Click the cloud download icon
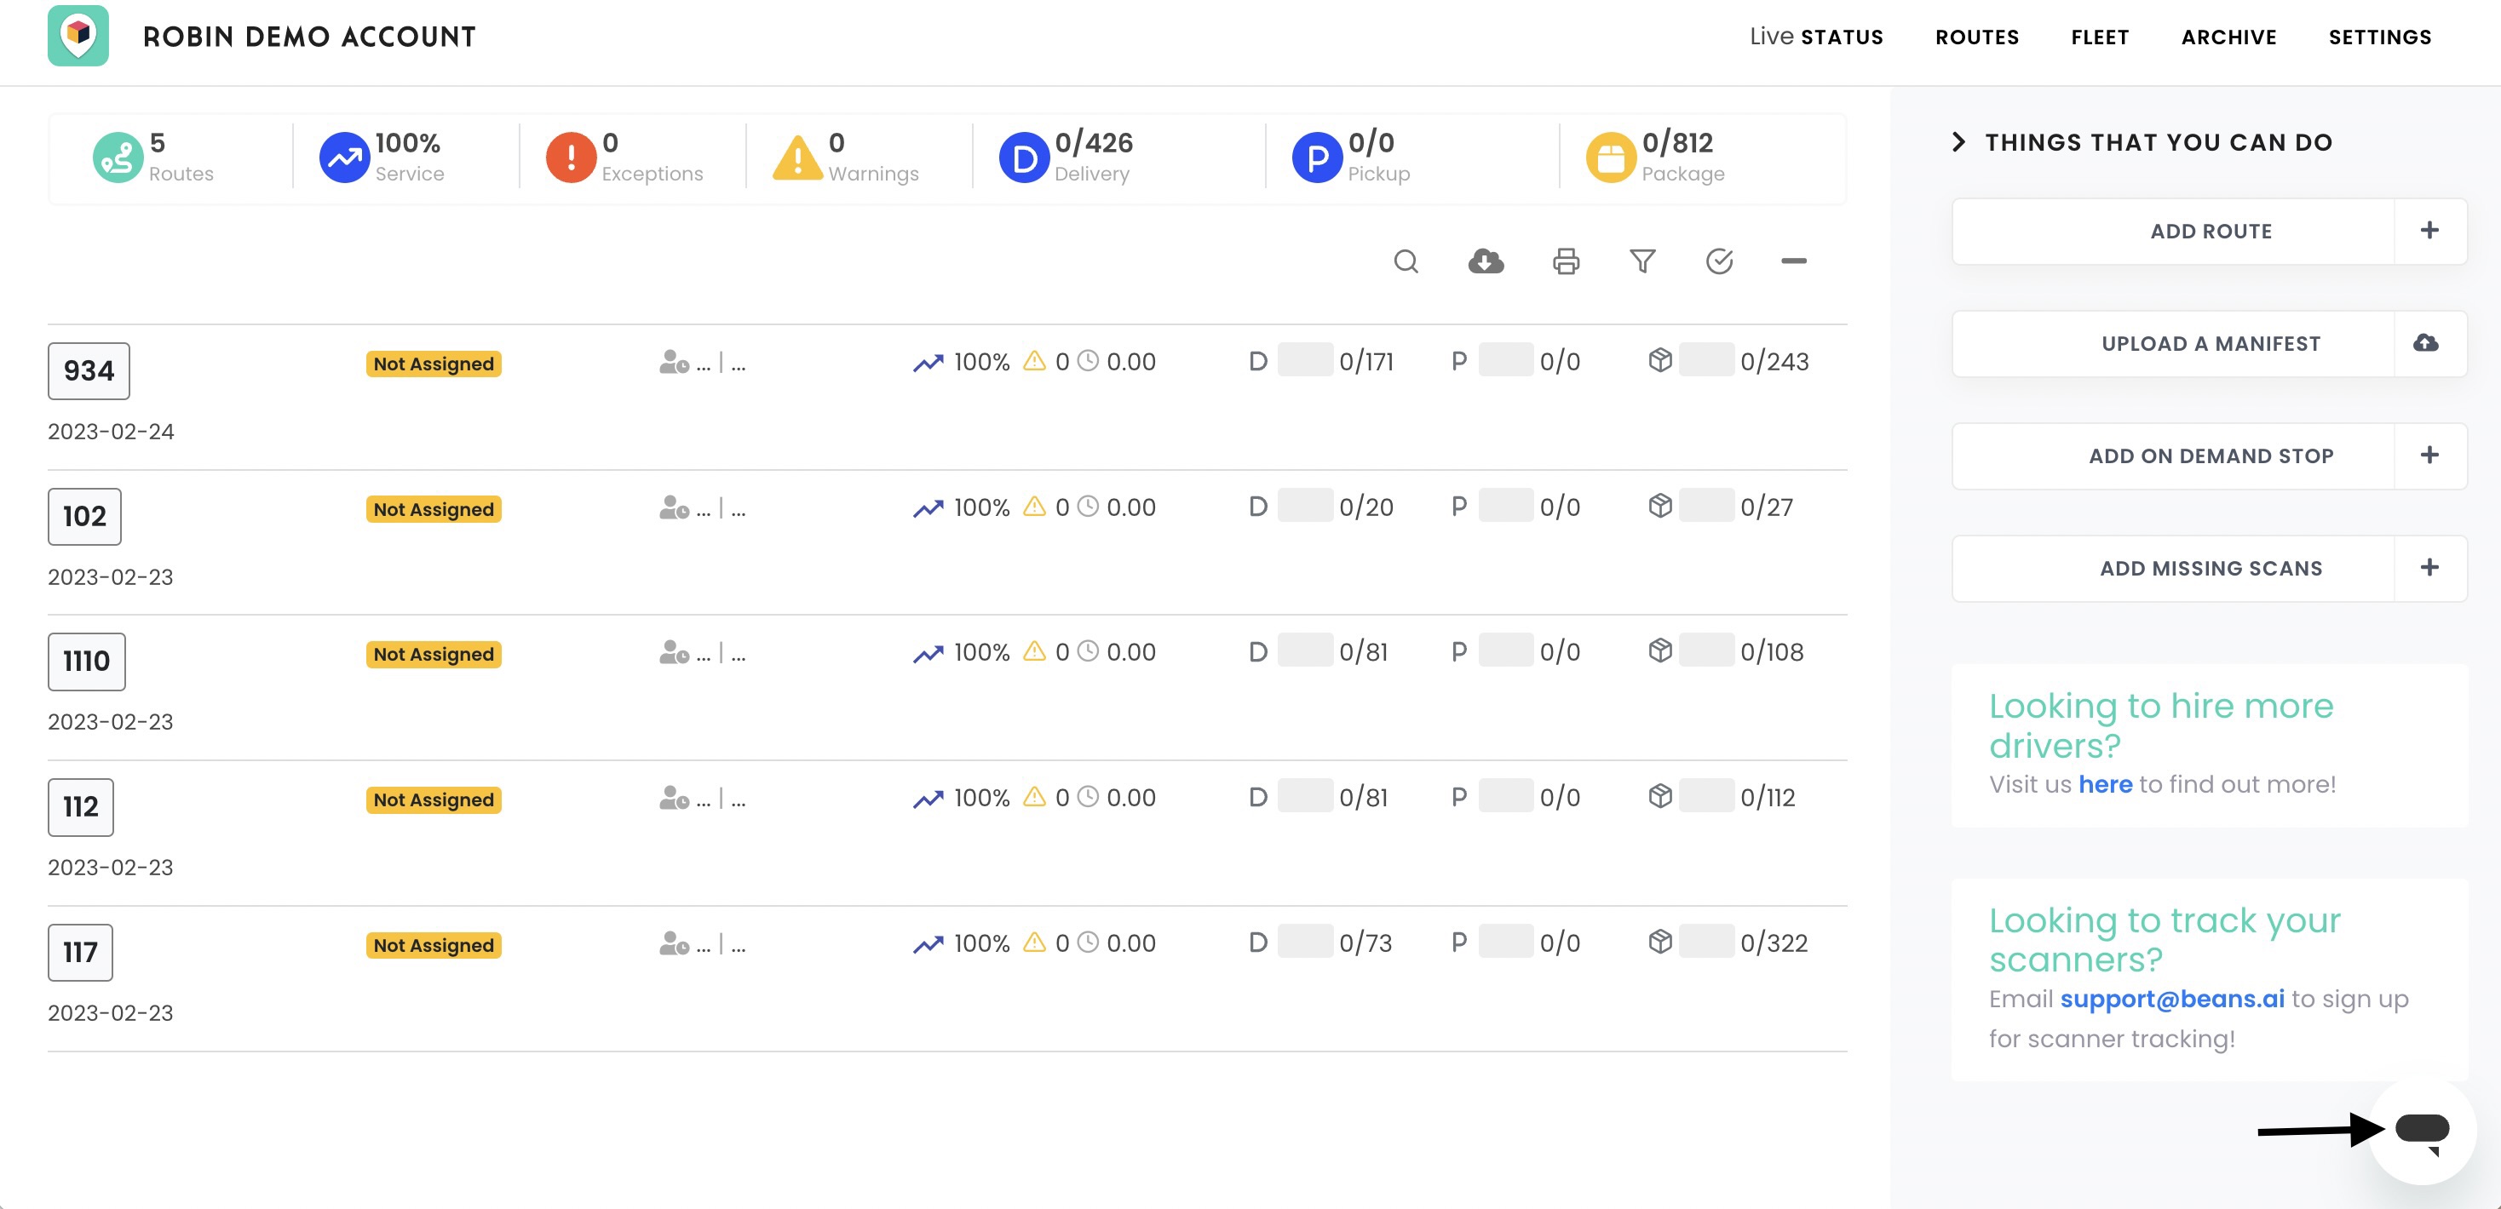Viewport: 2501px width, 1209px height. (x=1486, y=261)
